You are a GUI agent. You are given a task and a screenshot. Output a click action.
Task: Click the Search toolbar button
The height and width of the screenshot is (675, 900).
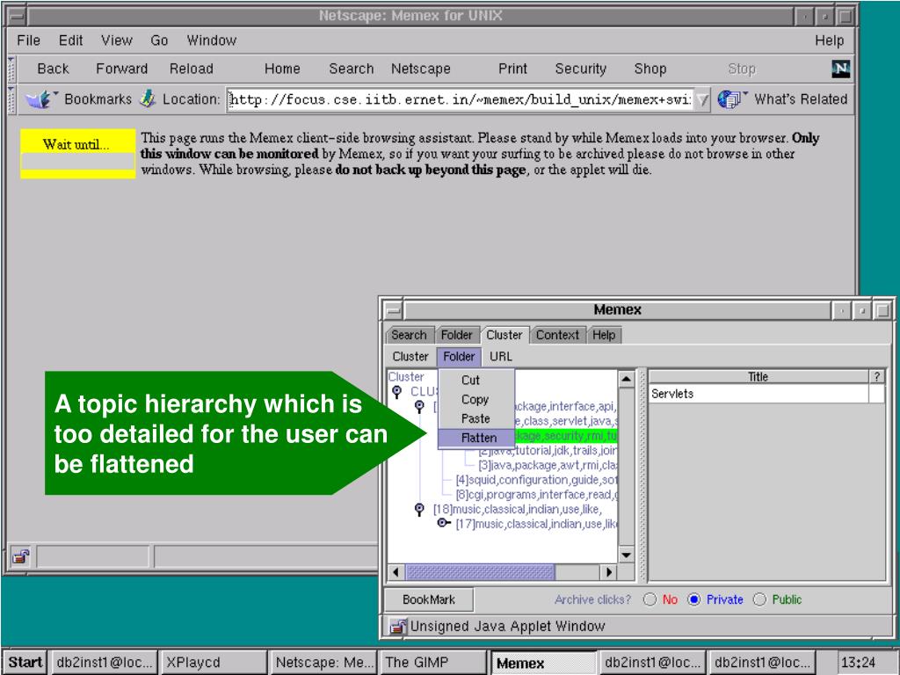(351, 69)
